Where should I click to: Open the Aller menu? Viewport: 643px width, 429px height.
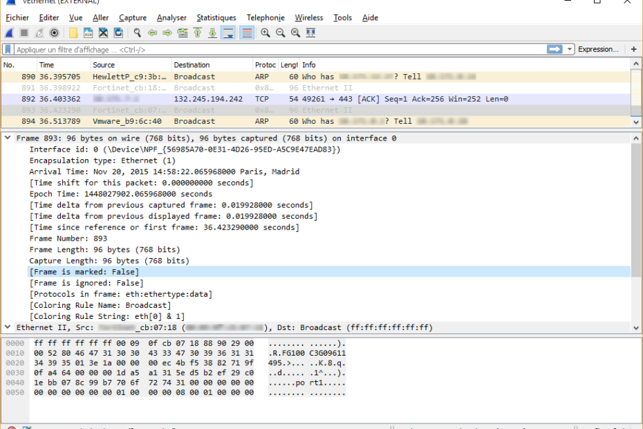coord(100,18)
